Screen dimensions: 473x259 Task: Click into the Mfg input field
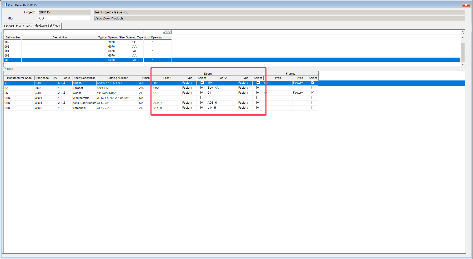pyautogui.click(x=64, y=18)
